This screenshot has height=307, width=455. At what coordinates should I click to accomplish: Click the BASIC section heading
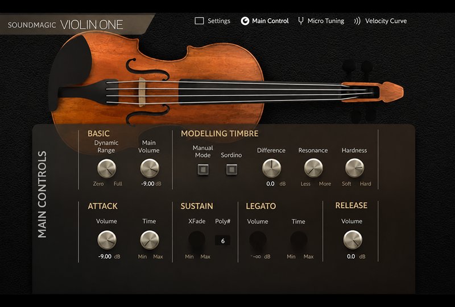click(x=98, y=133)
